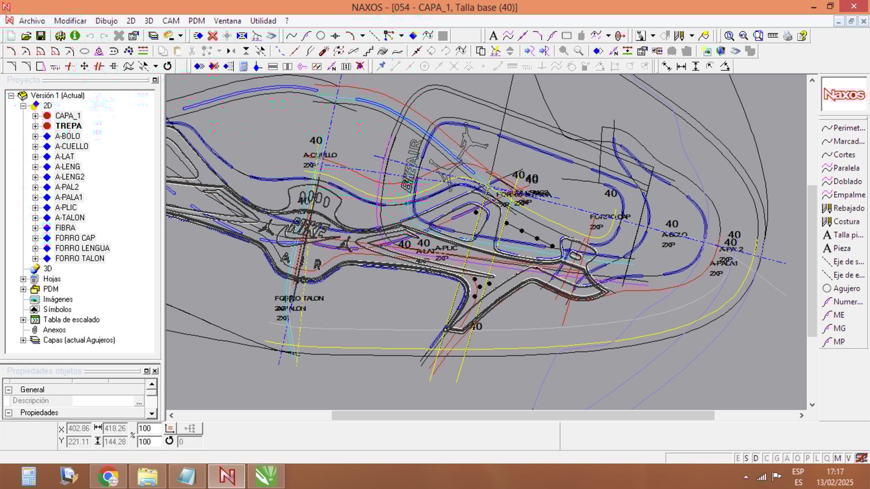Click the red X delete icon
870x489 pixels.
212,36
